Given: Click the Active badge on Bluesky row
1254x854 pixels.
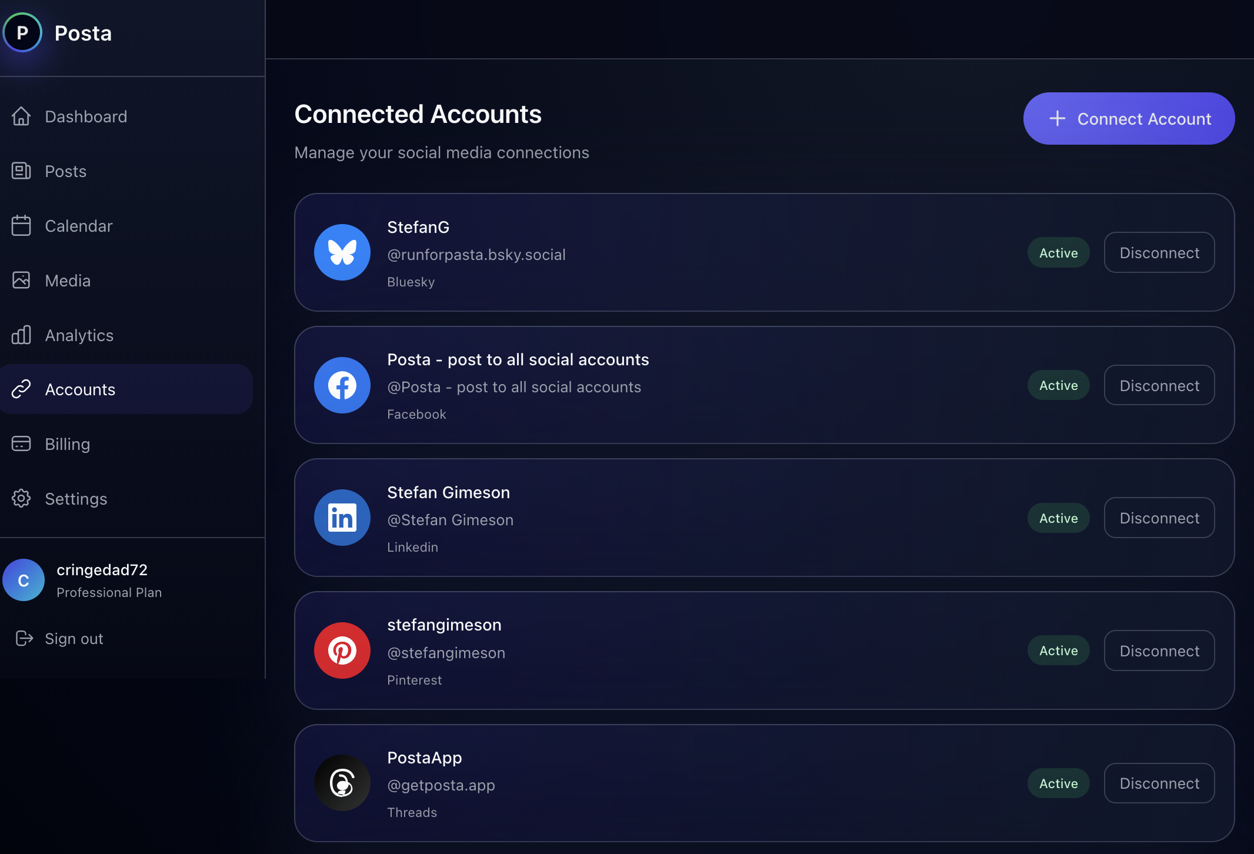Looking at the screenshot, I should tap(1059, 253).
